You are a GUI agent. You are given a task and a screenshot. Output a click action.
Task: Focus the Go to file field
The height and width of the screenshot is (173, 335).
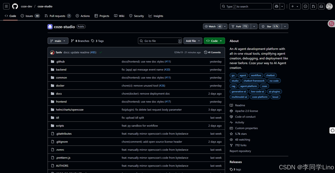[x=160, y=41]
